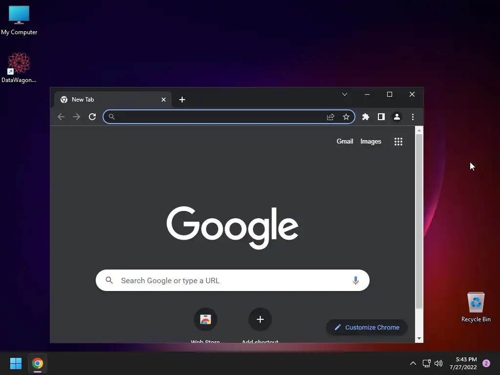This screenshot has height=375, width=500.
Task: Click the Chrome taskbar icon
Action: pyautogui.click(x=38, y=363)
